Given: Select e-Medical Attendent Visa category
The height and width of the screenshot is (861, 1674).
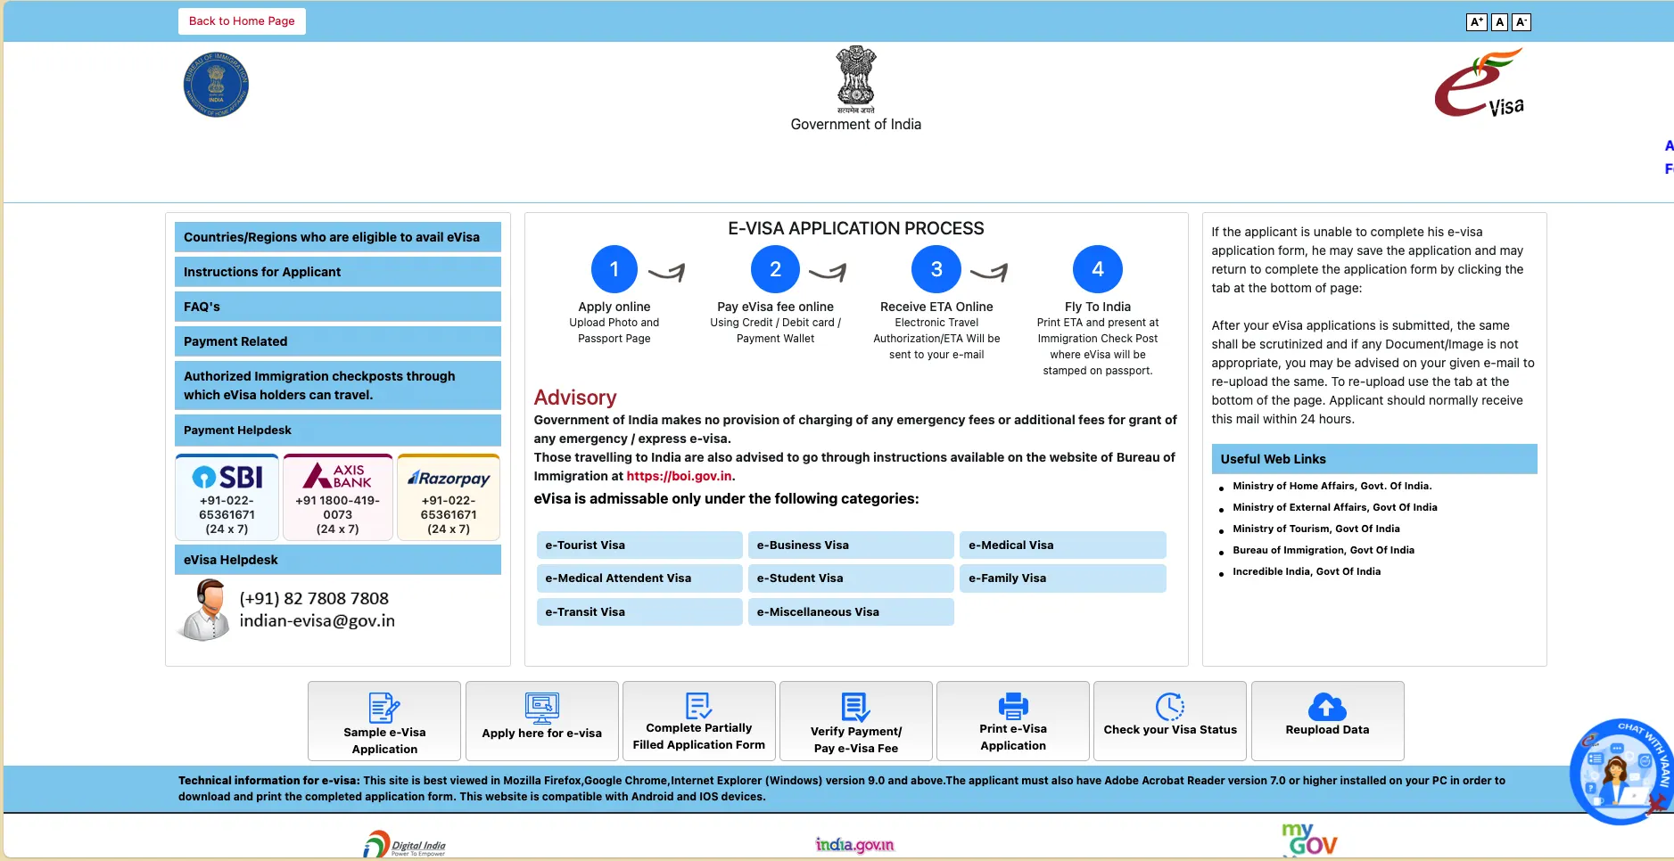Looking at the screenshot, I should click(639, 578).
